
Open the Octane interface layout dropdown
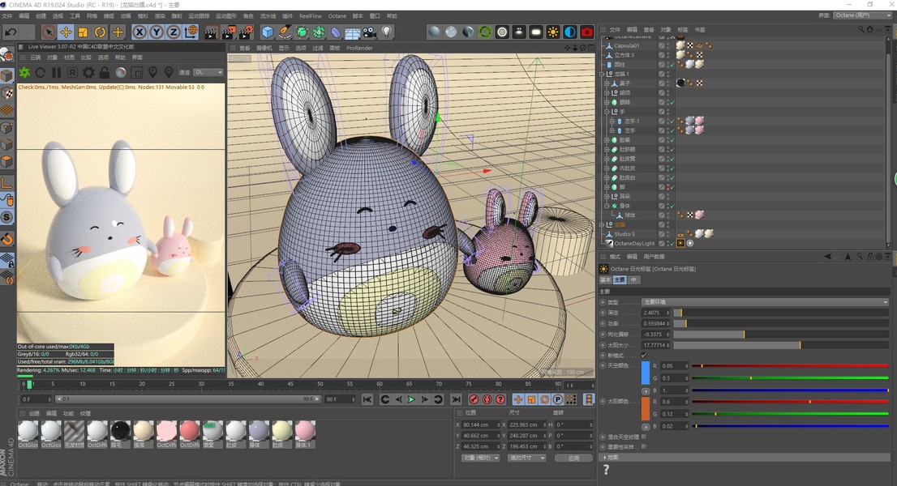tap(862, 15)
